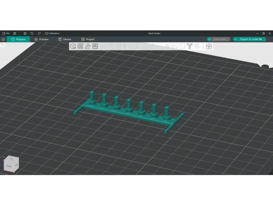Open the File menu
273x205 pixels.
6,33
